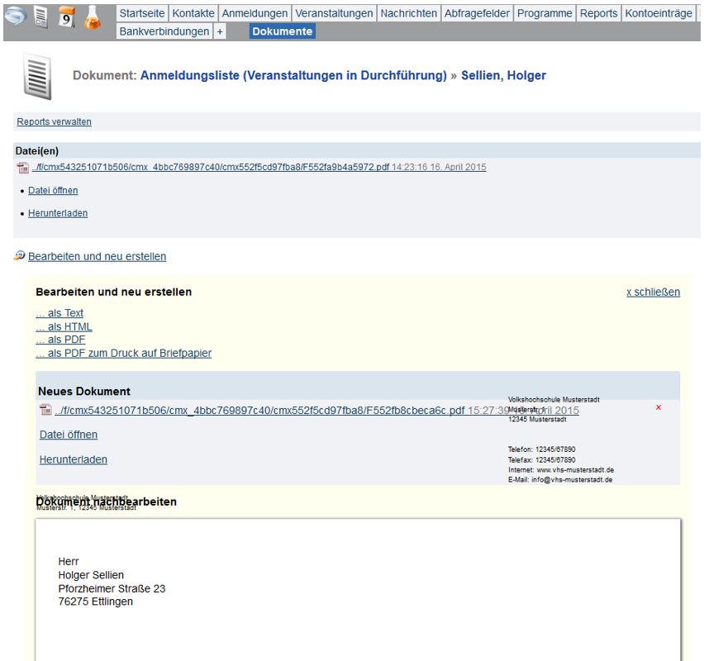Click Herunterladen under Neues Dokument
The height and width of the screenshot is (661, 704).
click(x=74, y=459)
